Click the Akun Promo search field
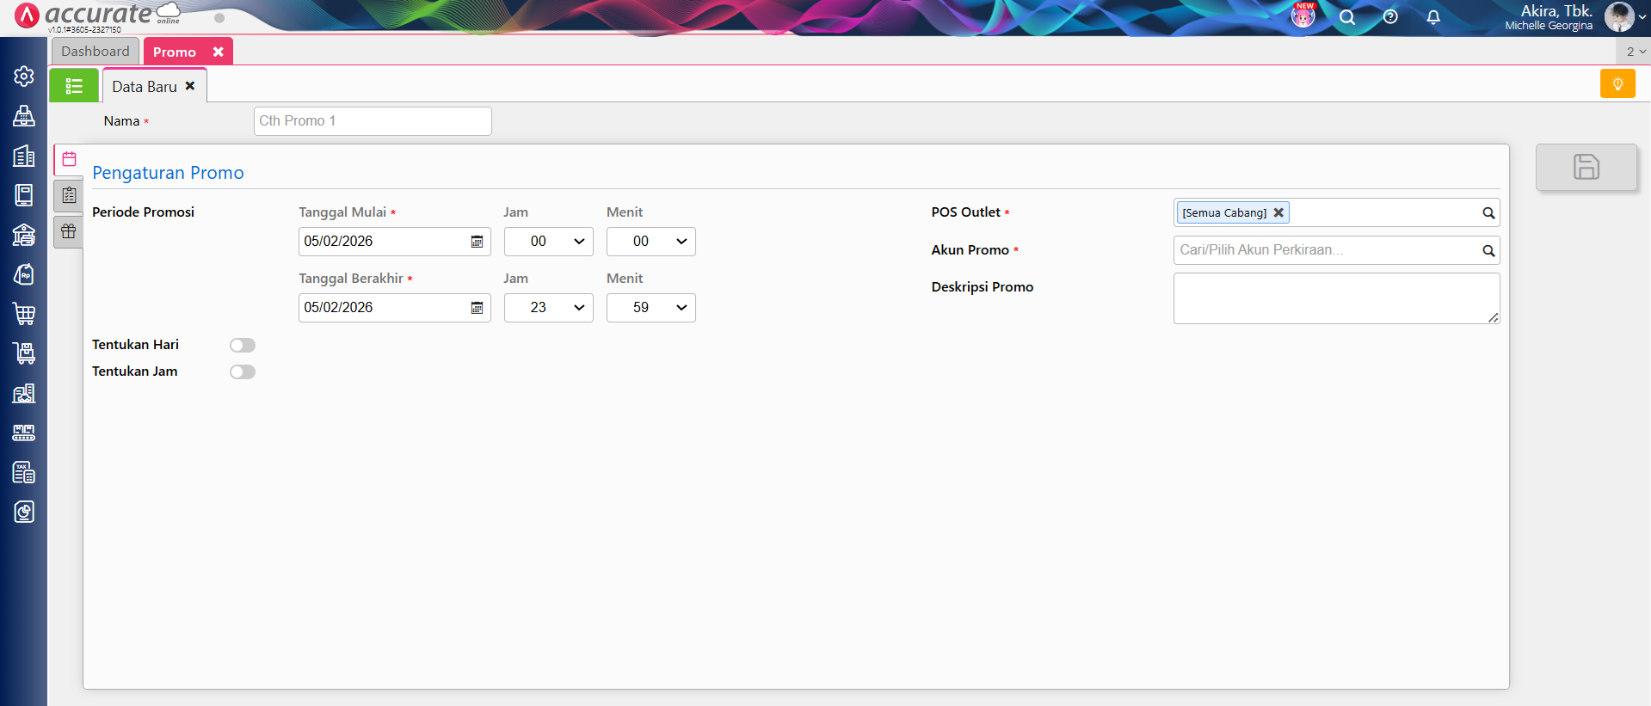Viewport: 1651px width, 706px height. pos(1326,250)
